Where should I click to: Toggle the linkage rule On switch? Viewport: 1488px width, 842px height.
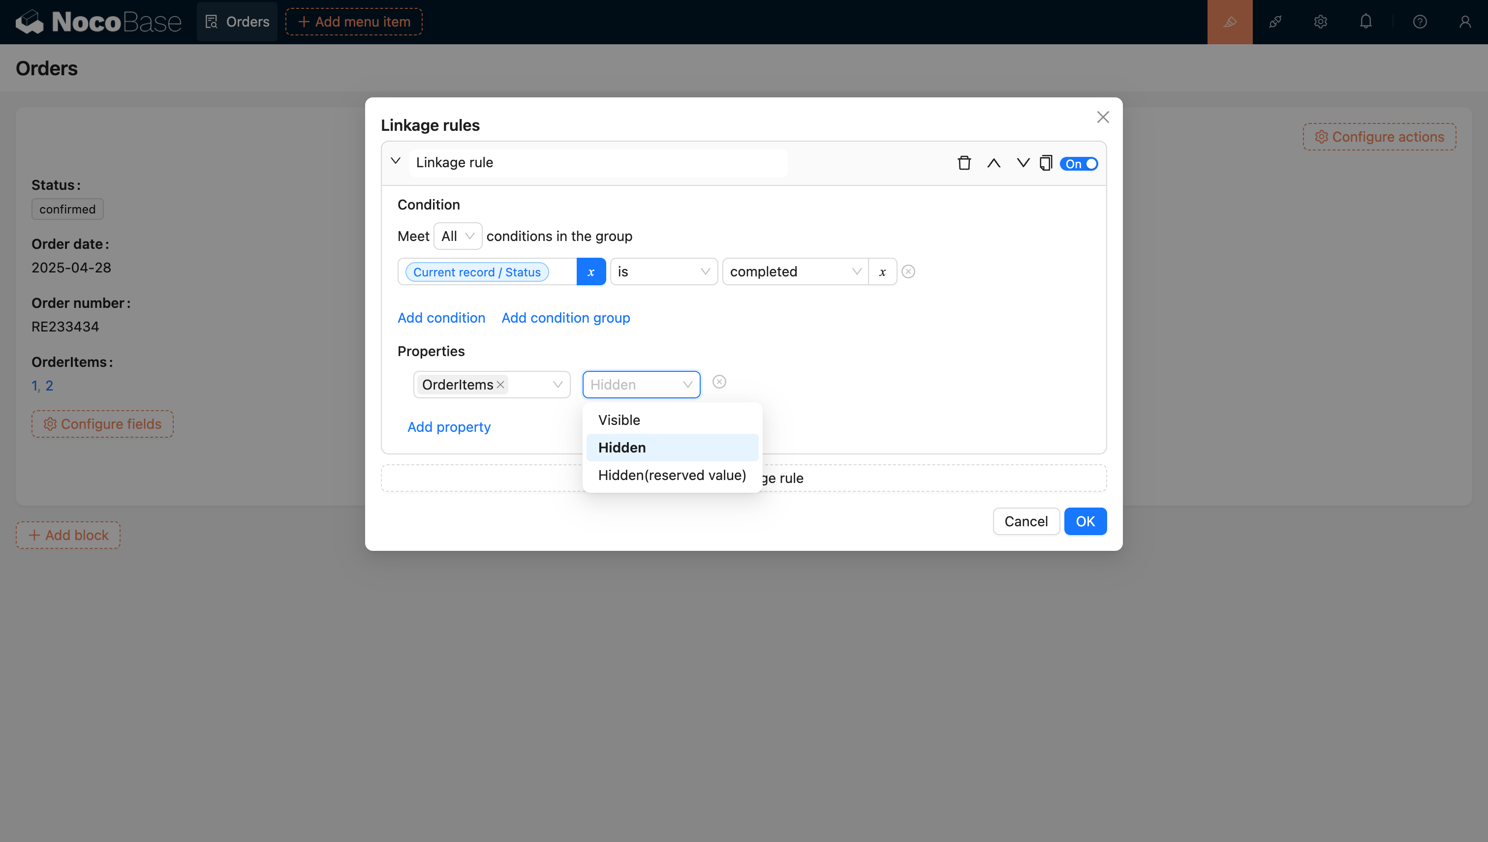[x=1079, y=164]
